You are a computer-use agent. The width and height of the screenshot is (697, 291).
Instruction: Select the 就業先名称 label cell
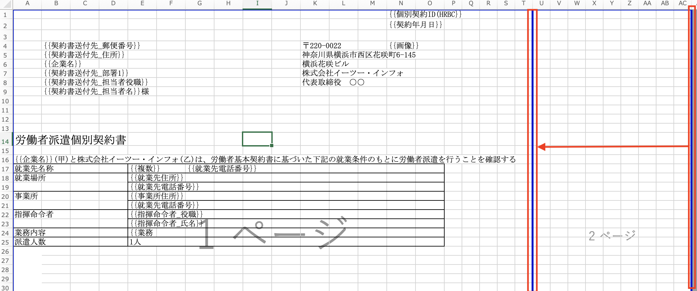[34, 169]
